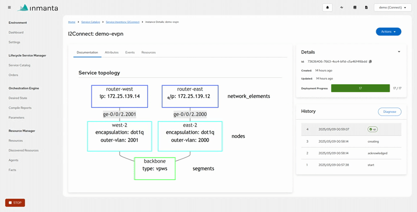The height and width of the screenshot is (212, 417).
Task: Open Service Catalog in the sidebar
Action: coord(20,65)
